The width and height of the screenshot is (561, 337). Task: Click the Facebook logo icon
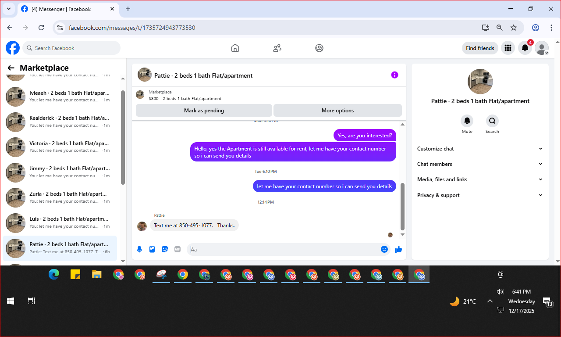point(13,48)
